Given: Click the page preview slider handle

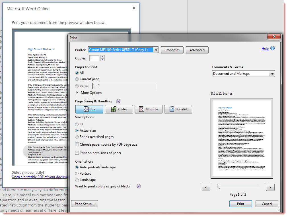Looking at the screenshot, I should pos(218,187).
